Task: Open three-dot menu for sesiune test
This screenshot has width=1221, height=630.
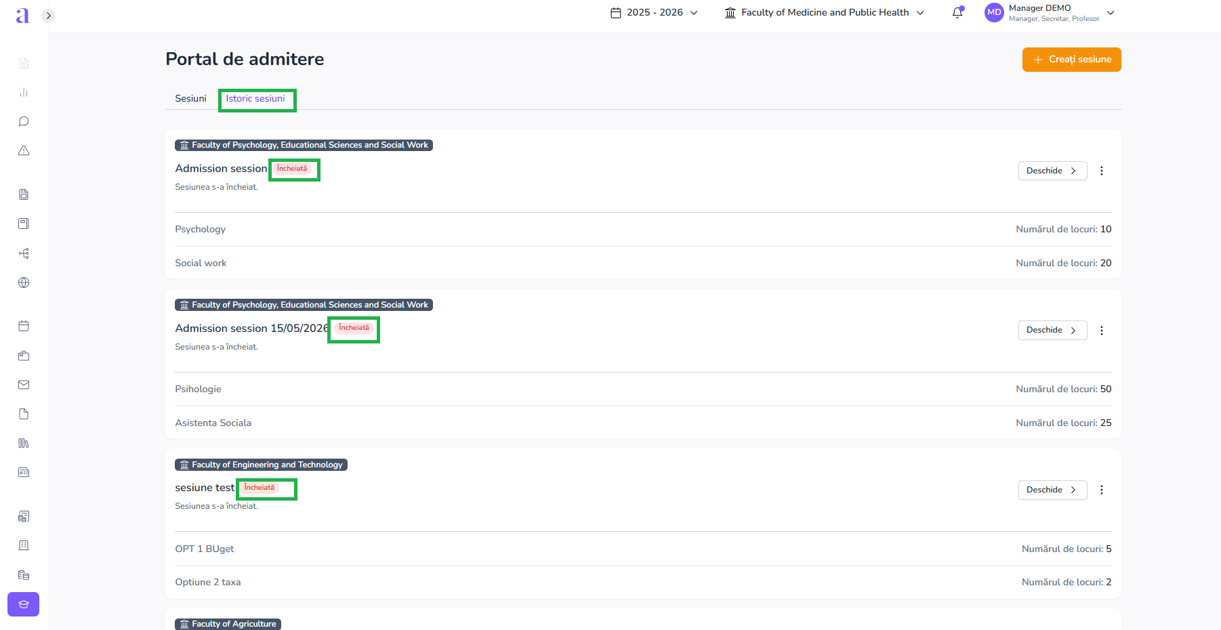Action: (1102, 490)
